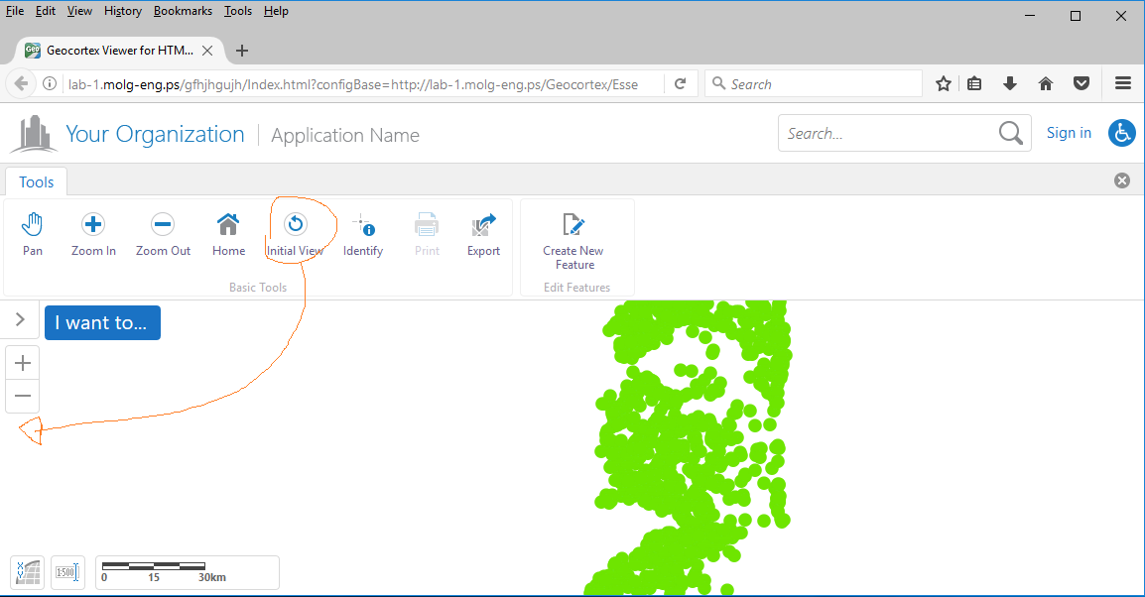This screenshot has height=597, width=1145.
Task: Show site information icon
Action: [x=49, y=84]
